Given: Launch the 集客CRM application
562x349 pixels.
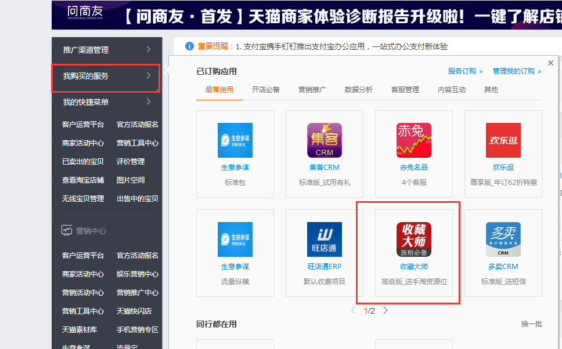Looking at the screenshot, I should [x=324, y=140].
